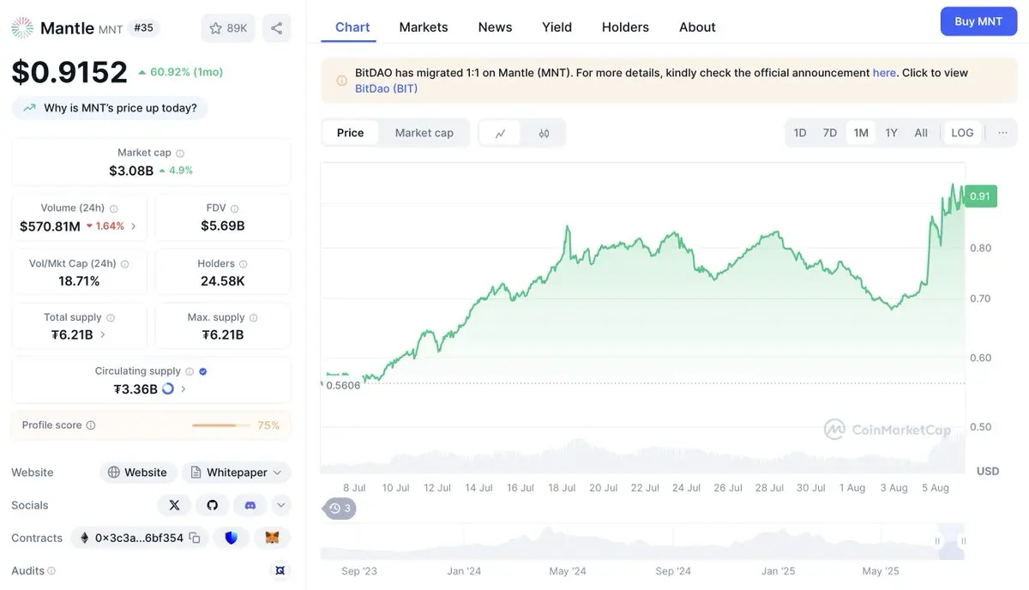Follow the announcement 'here' link

click(884, 73)
